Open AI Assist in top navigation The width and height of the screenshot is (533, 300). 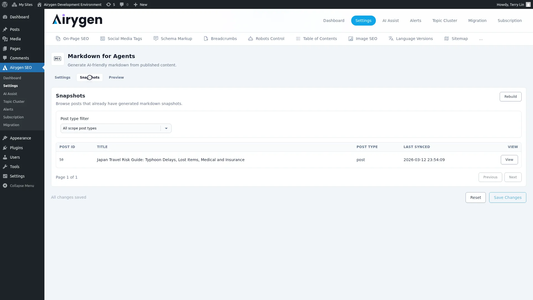coord(391,21)
